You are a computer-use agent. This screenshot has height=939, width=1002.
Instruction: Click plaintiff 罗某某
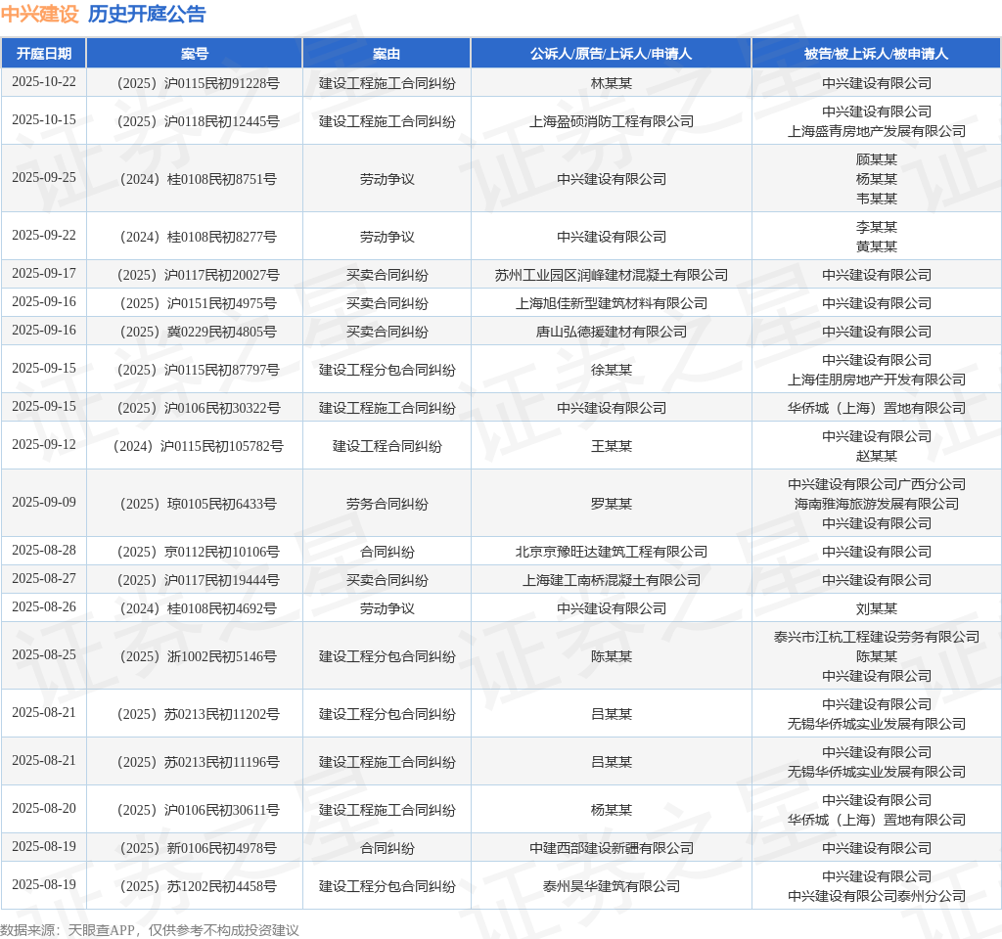pyautogui.click(x=611, y=504)
